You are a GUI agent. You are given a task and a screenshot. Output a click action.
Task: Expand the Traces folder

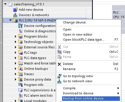(x=16, y=74)
